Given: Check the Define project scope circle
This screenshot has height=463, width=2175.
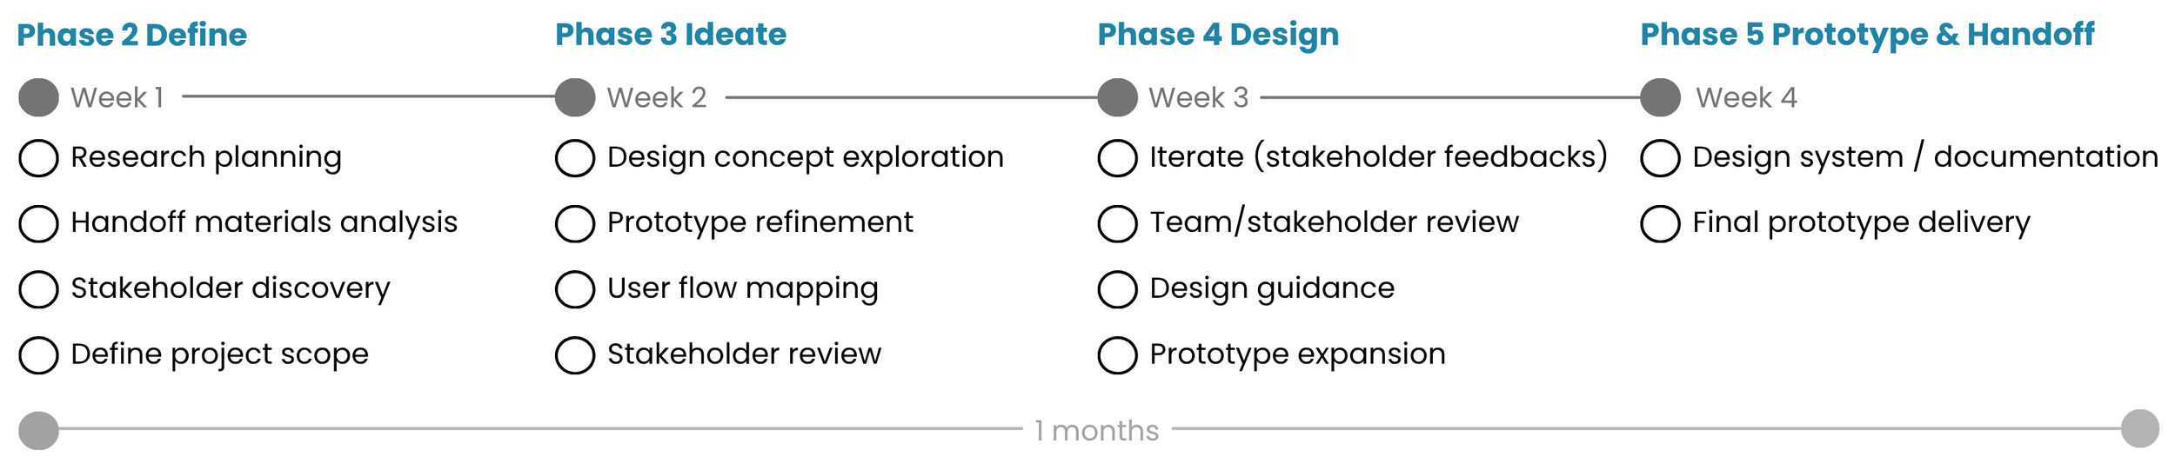Looking at the screenshot, I should tap(38, 355).
